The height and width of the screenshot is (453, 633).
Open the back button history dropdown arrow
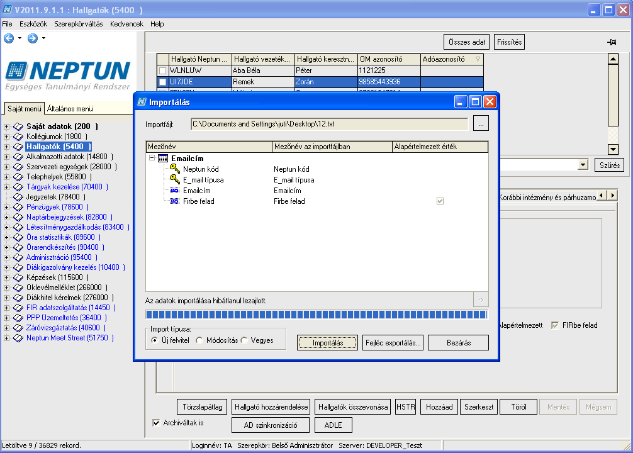click(20, 38)
